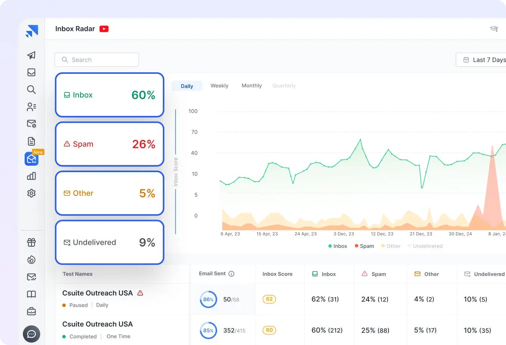Click the graduation cap icon top right
Viewport: 506px width, 345px height.
click(x=494, y=29)
